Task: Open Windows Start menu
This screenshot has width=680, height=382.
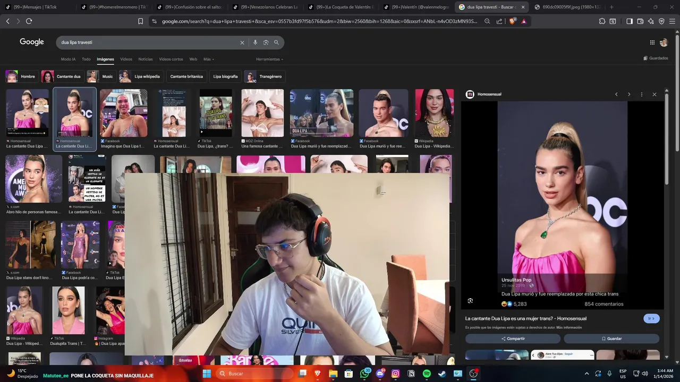Action: coord(207,374)
